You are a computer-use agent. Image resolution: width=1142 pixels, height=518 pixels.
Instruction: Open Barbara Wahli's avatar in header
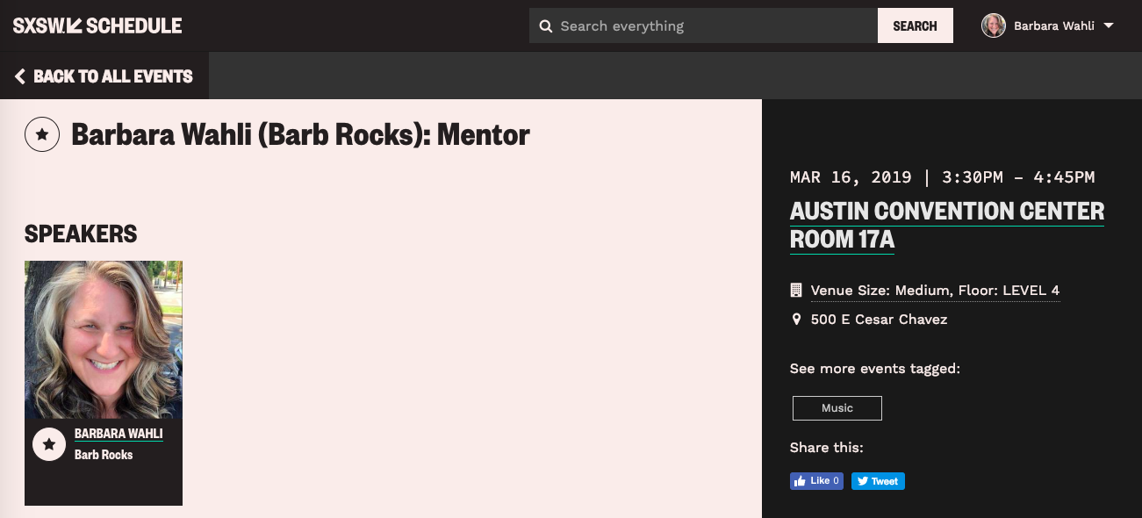(994, 25)
